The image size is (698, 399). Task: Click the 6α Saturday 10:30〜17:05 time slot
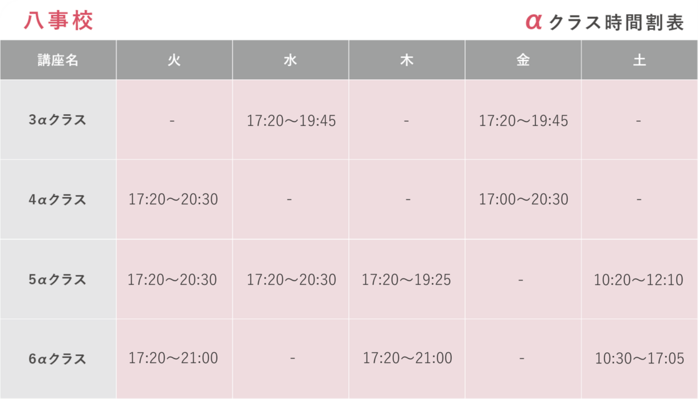click(x=639, y=359)
